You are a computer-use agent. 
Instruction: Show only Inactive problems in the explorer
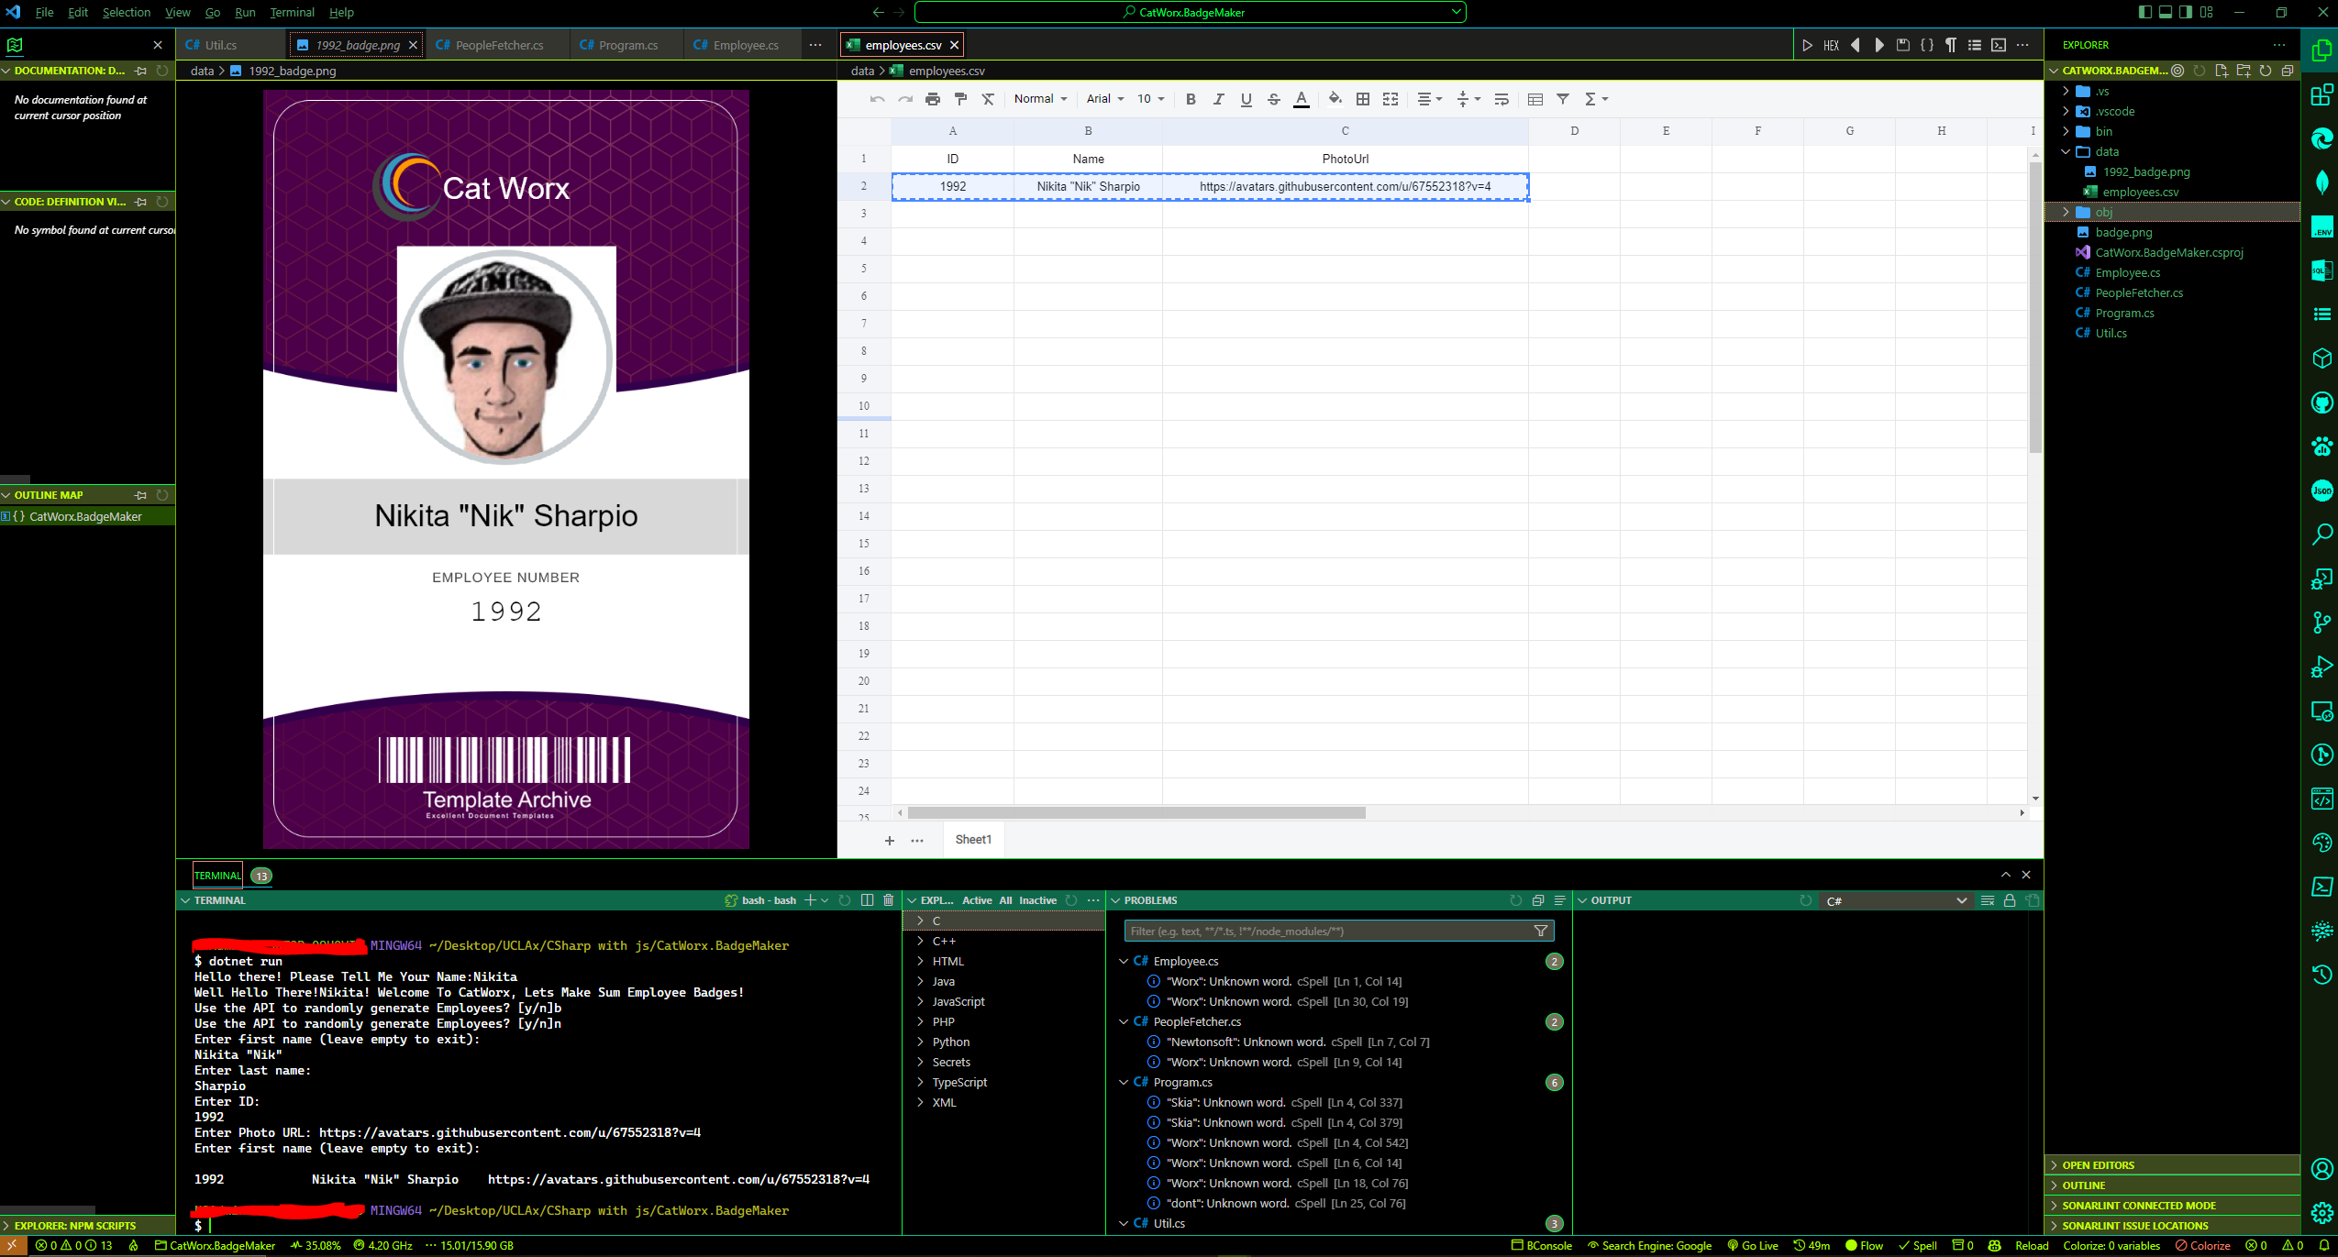[1035, 899]
